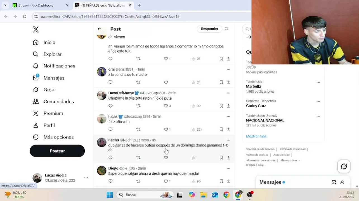
Task: Reply to emi's comment
Action: (x=110, y=82)
